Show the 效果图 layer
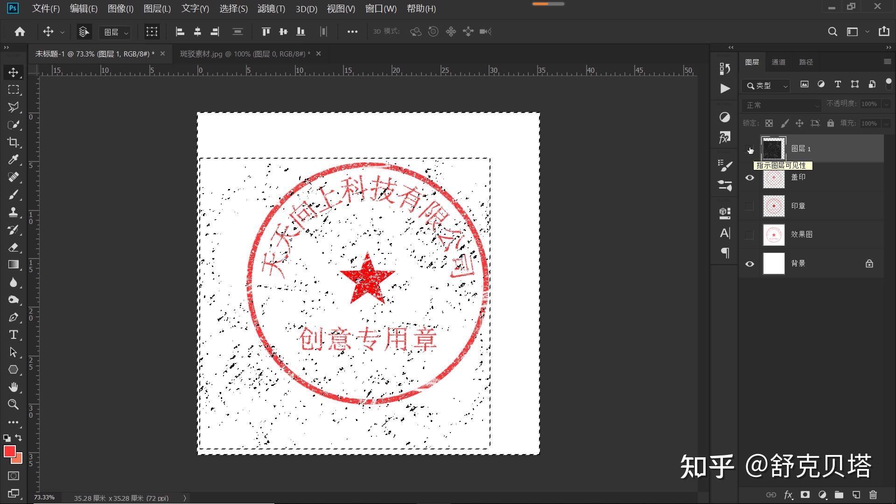 click(x=749, y=235)
